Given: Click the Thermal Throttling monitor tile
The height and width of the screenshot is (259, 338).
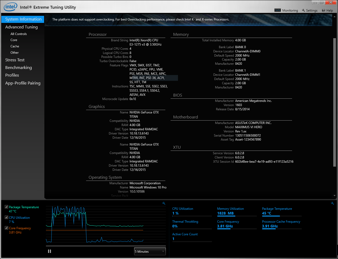Looking at the screenshot, I should (x=192, y=225).
